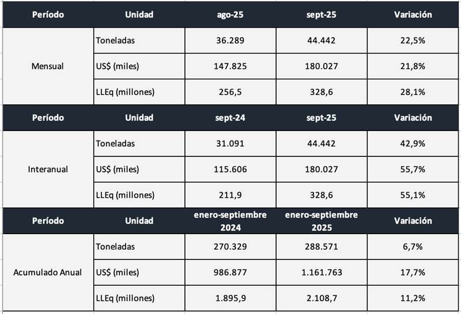Select the 147.825 US$ value cell

tap(231, 66)
